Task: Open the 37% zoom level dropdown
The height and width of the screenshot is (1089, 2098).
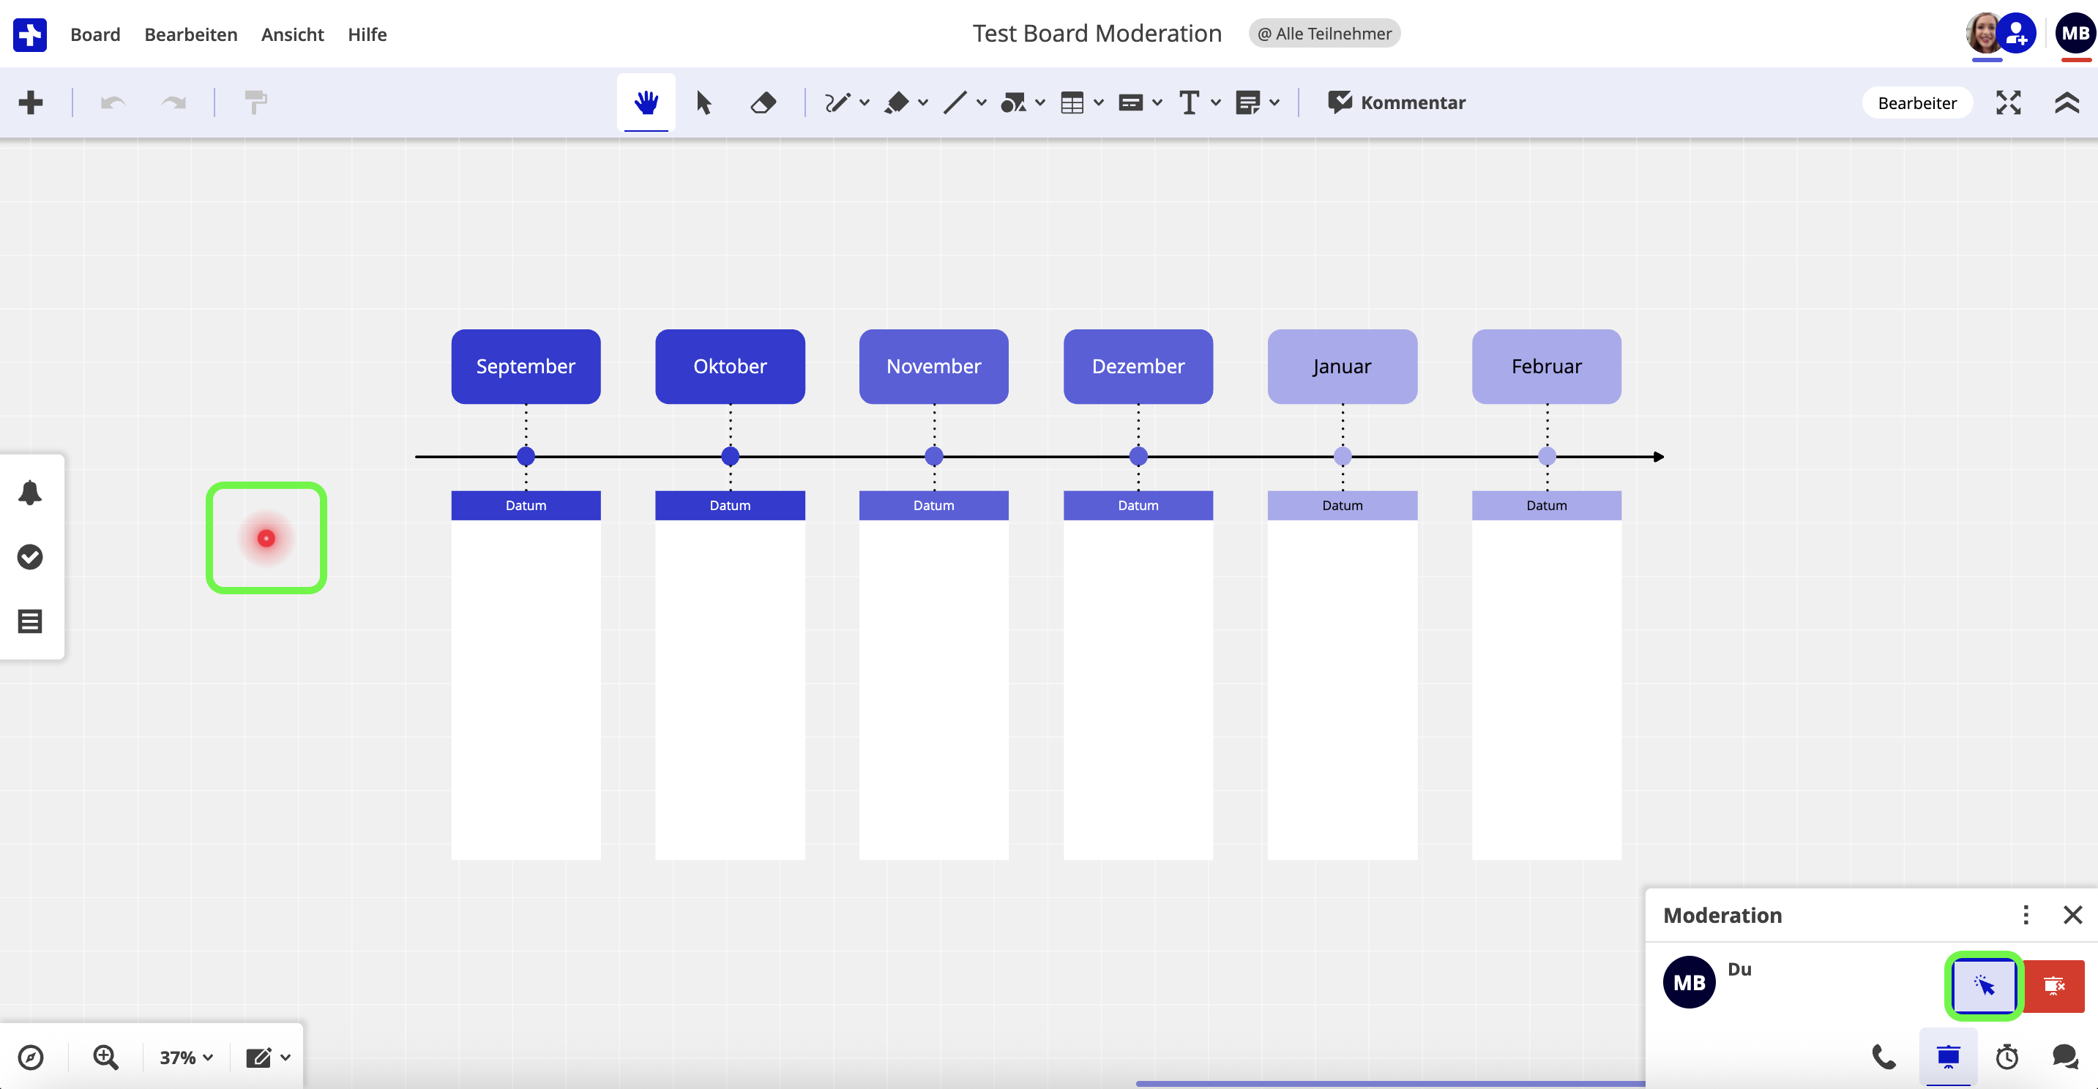Action: click(x=186, y=1058)
